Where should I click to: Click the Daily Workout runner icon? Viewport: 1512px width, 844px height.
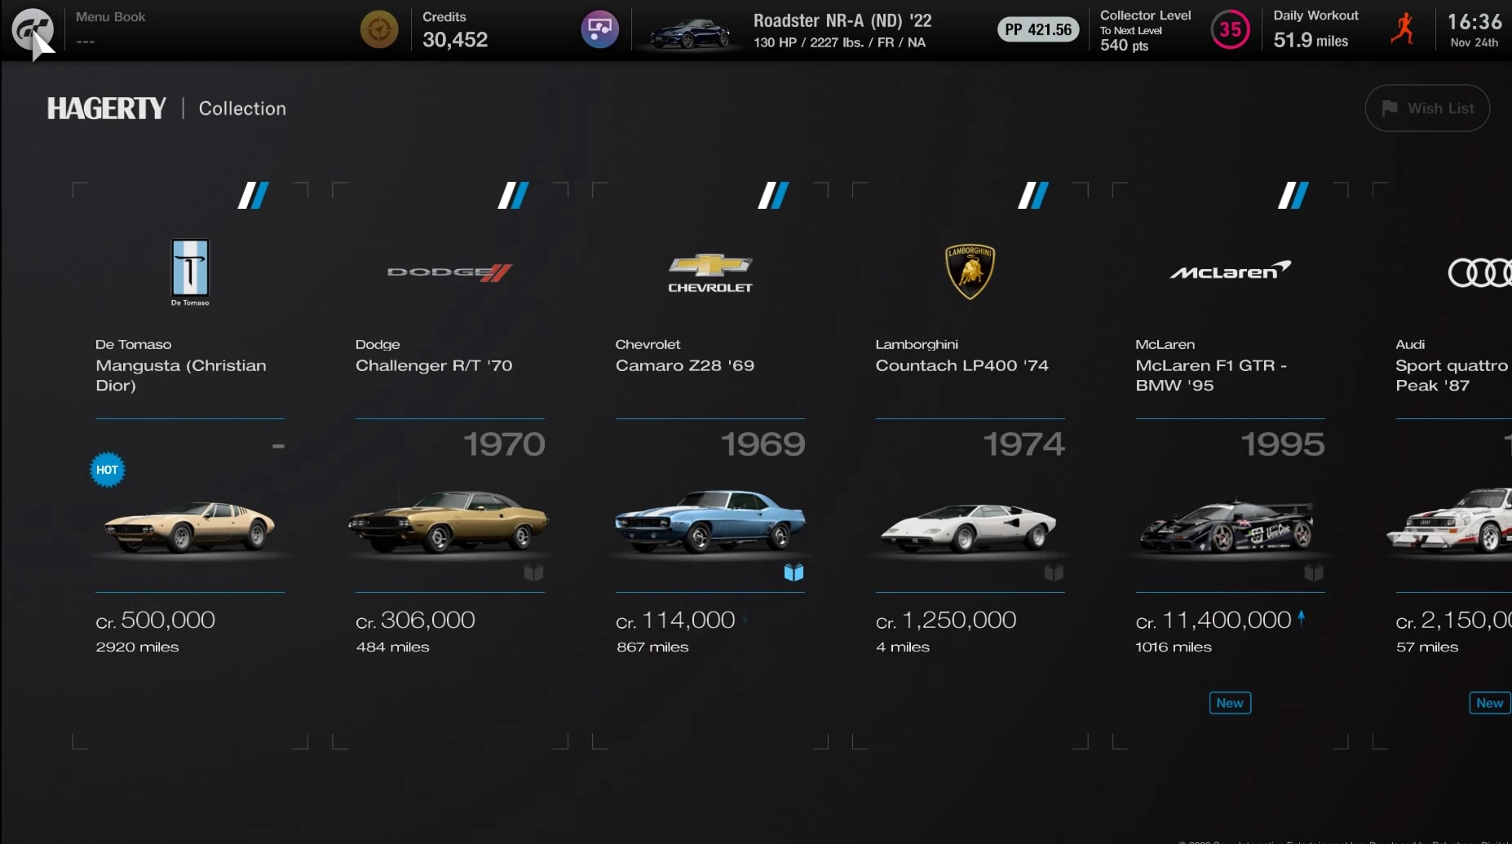1404,29
